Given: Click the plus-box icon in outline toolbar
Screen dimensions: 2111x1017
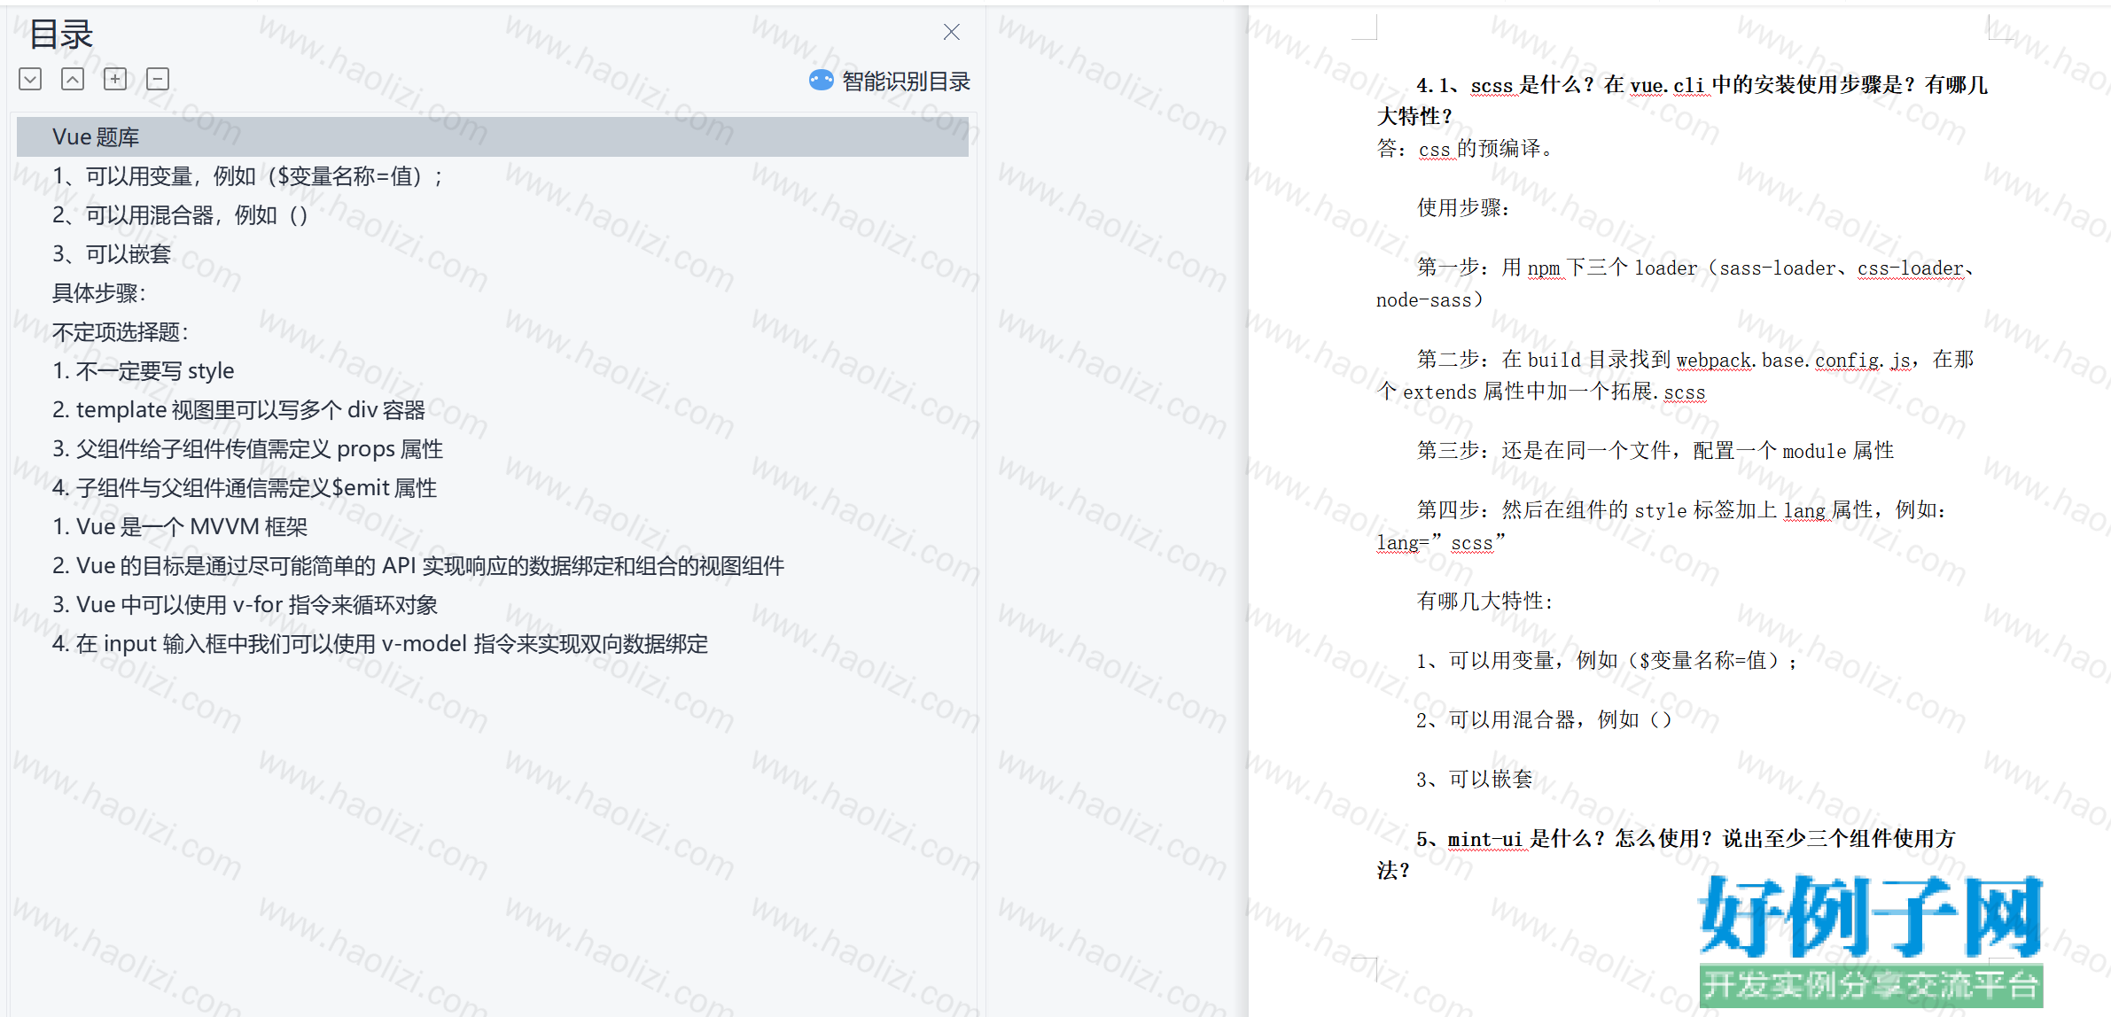Looking at the screenshot, I should coord(115,80).
